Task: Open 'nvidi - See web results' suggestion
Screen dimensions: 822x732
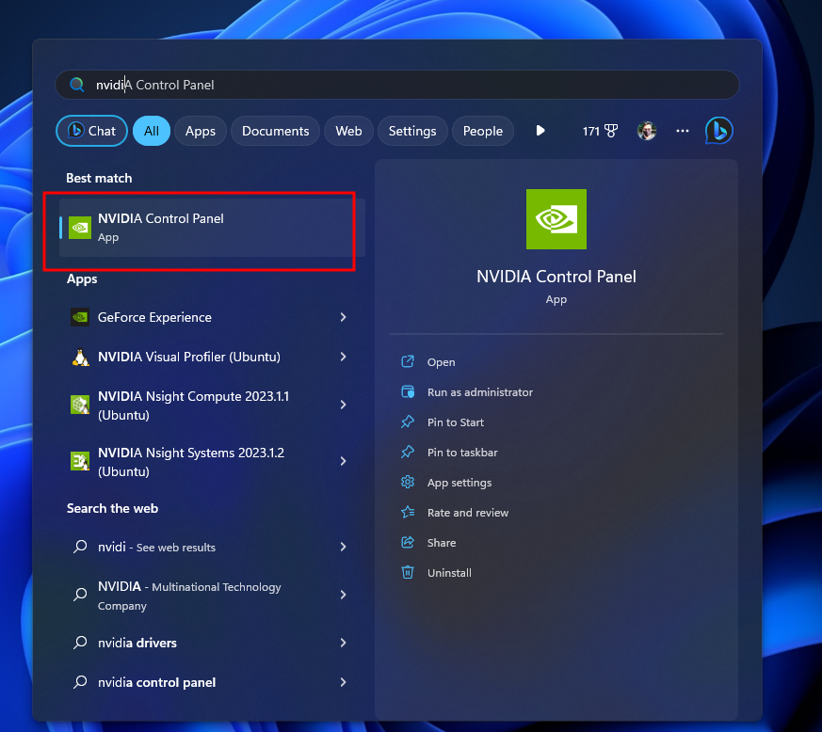Action: [156, 547]
